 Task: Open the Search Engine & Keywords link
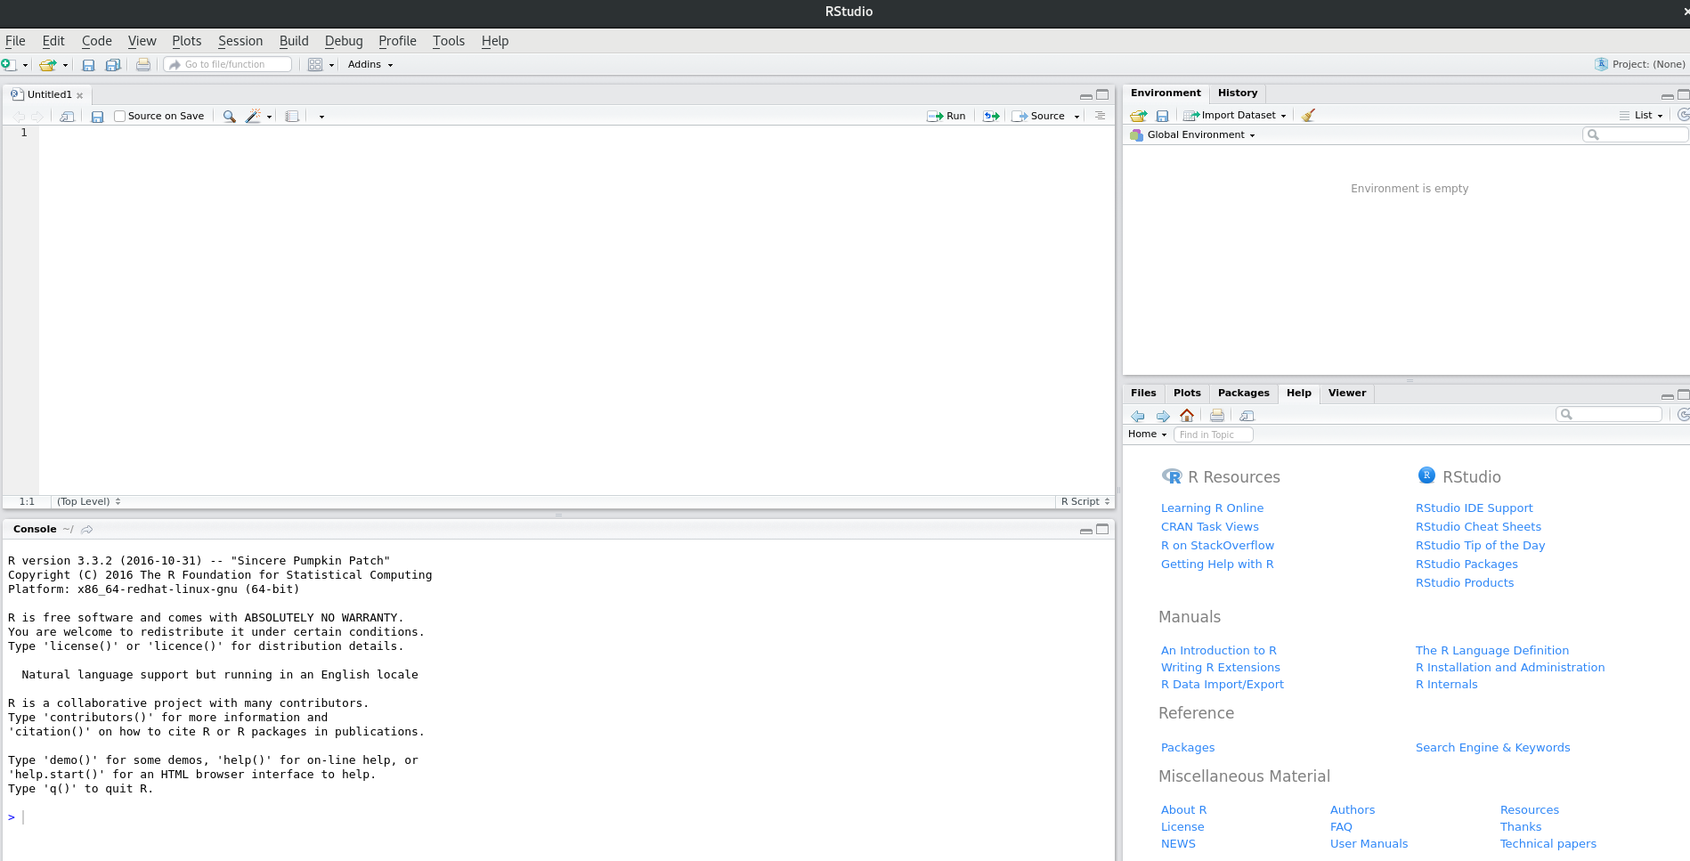pyautogui.click(x=1493, y=748)
